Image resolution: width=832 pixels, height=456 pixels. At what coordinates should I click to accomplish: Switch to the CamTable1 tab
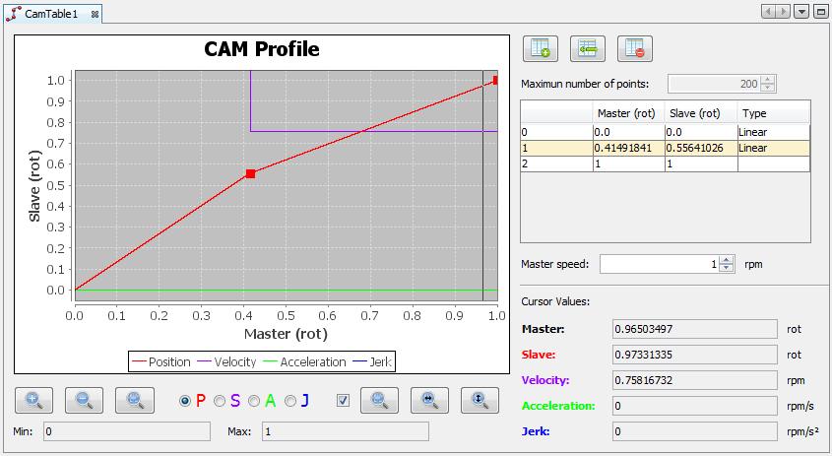pos(51,14)
